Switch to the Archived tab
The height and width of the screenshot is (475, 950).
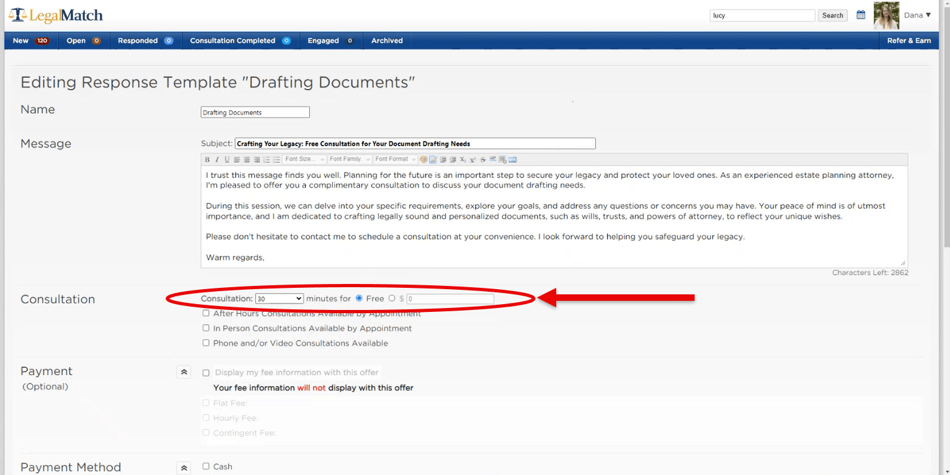[x=387, y=40]
